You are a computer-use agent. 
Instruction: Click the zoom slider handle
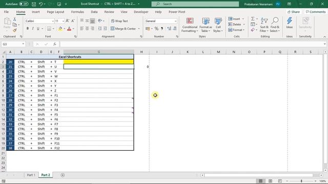[x=301, y=181]
